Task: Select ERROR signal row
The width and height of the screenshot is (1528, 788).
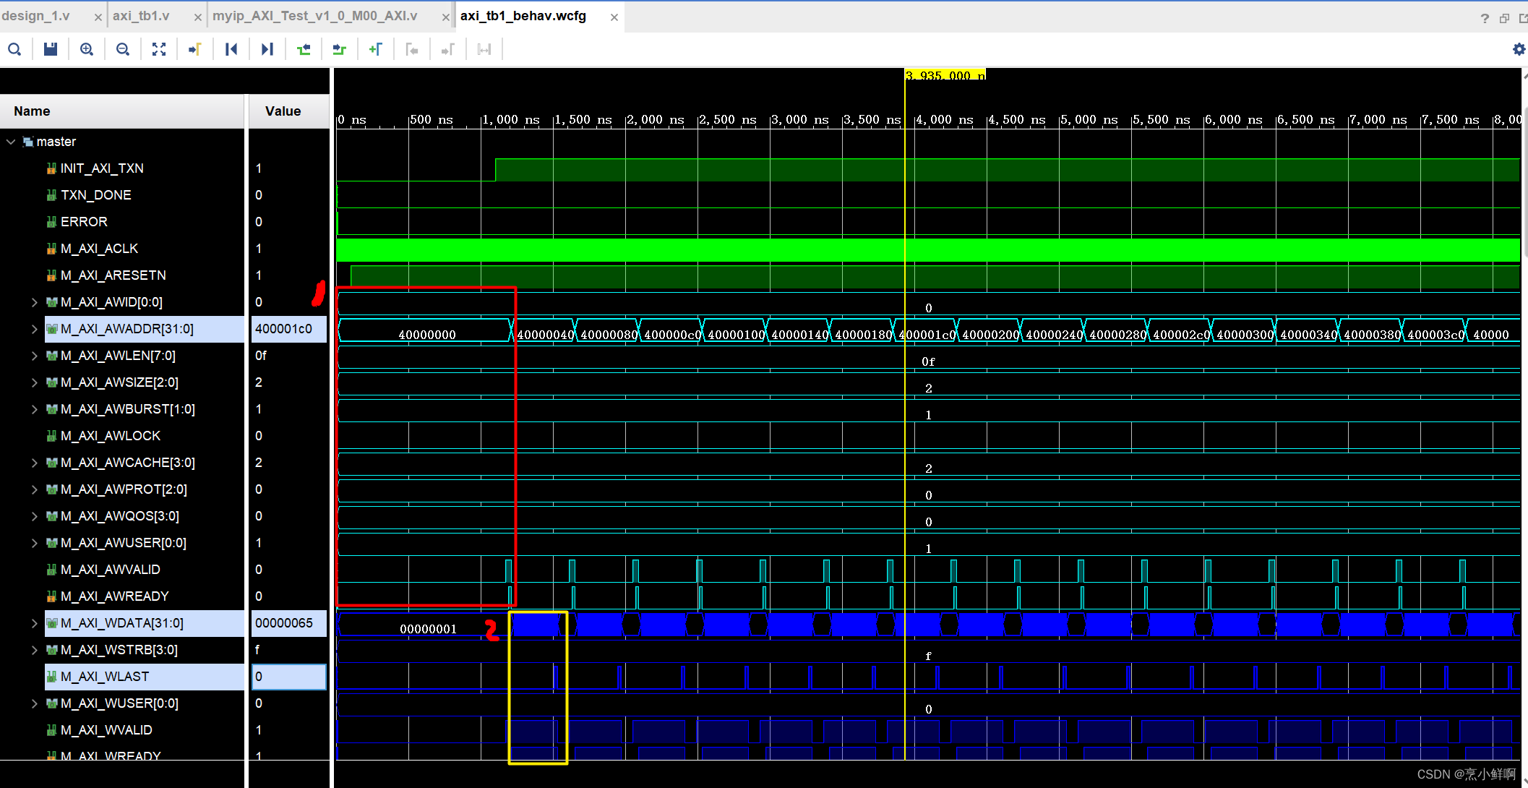Action: [x=84, y=222]
